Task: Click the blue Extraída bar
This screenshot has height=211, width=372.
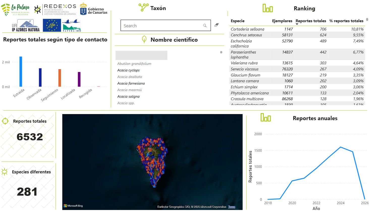Action: click(x=21, y=72)
